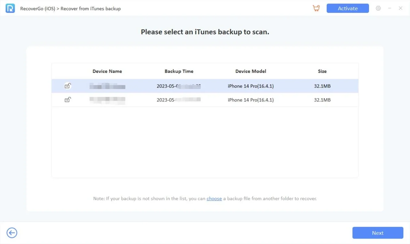Click the blurred device name in the first row
Viewport: 410px width, 244px height.
tap(107, 86)
